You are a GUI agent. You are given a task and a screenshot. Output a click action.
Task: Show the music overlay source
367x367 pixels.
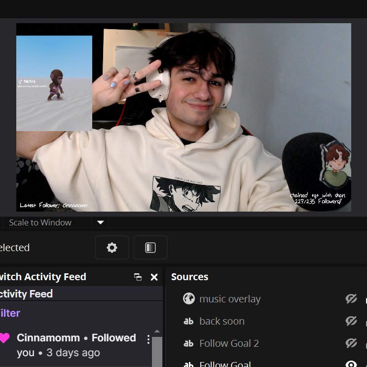pyautogui.click(x=351, y=298)
